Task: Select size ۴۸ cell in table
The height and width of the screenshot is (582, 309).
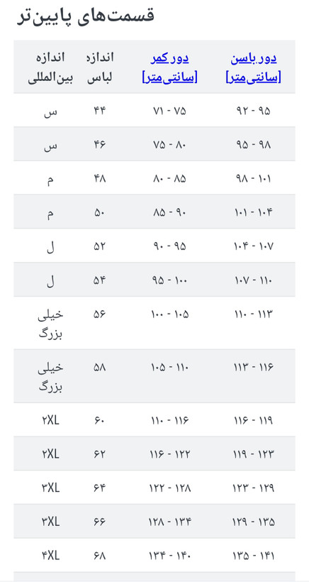Action: coord(100,179)
